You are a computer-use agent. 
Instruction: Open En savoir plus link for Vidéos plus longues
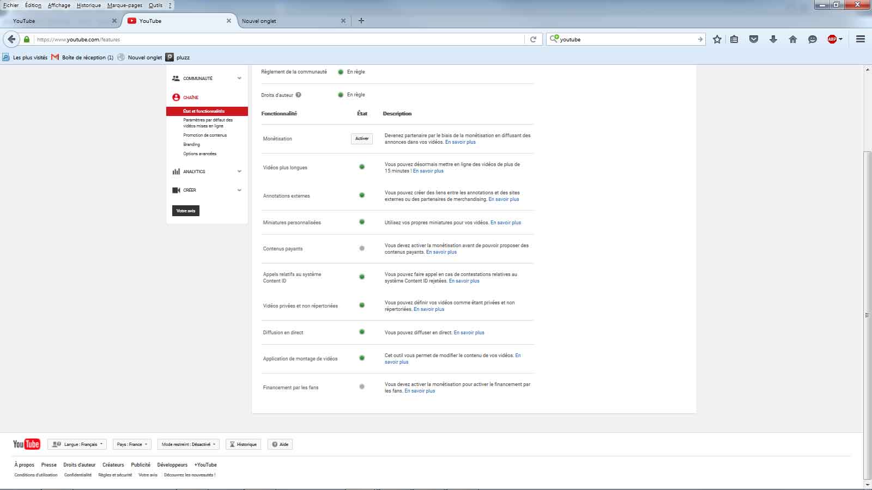[x=428, y=171]
